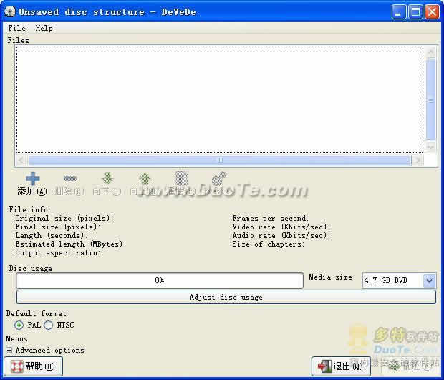Click the scroll-right arrow under Files list
444x380 pixels.
point(418,161)
